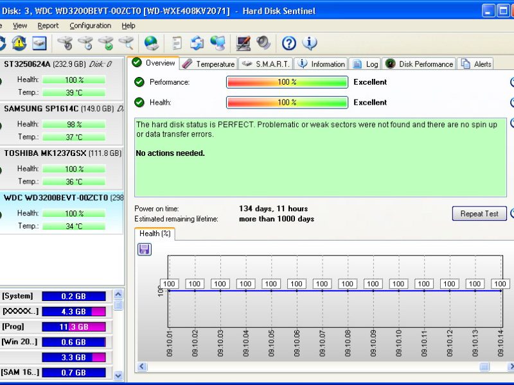Screen dimensions: 514x385
Task: Switch to the Log tab
Action: pyautogui.click(x=366, y=64)
